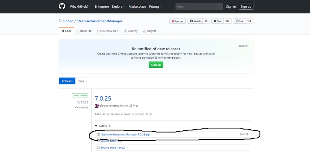View the 60 watchers count
Screen dimensions: 310x153
tap(206, 21)
